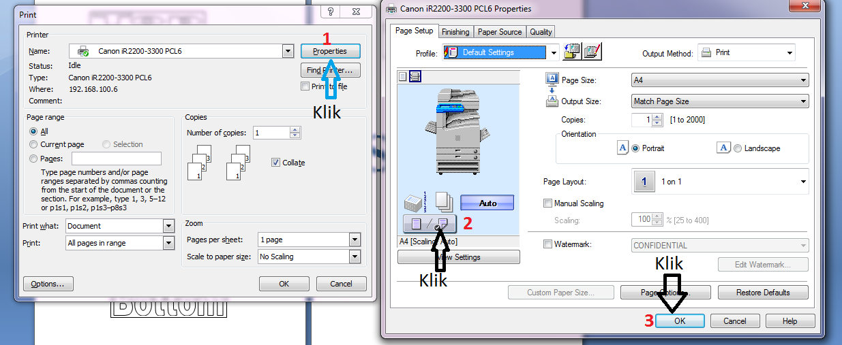Screen dimensions: 842x345
Task: Click the Add Profile icon beside Profile
Action: point(572,52)
